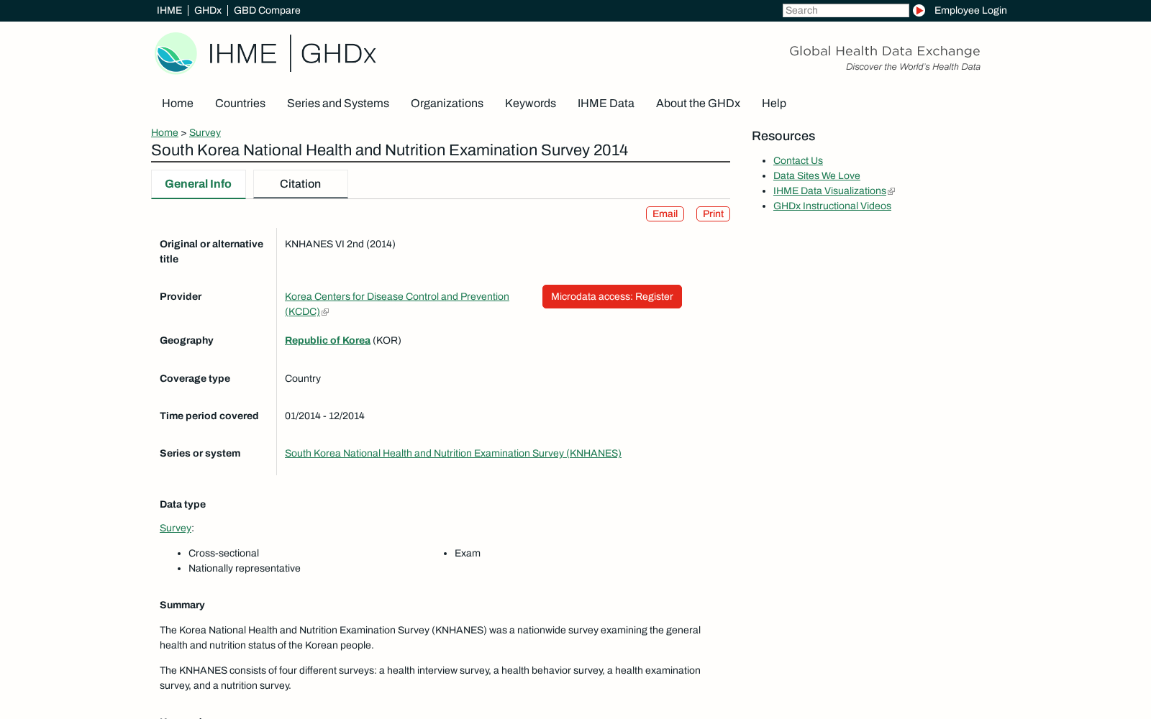This screenshot has width=1151, height=719.
Task: Open the Keywords menu item
Action: (x=530, y=104)
